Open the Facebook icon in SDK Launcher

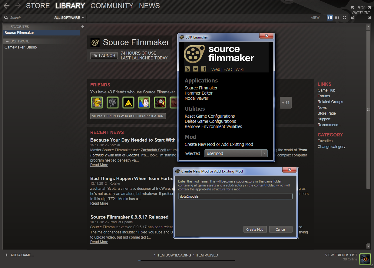tap(204, 69)
